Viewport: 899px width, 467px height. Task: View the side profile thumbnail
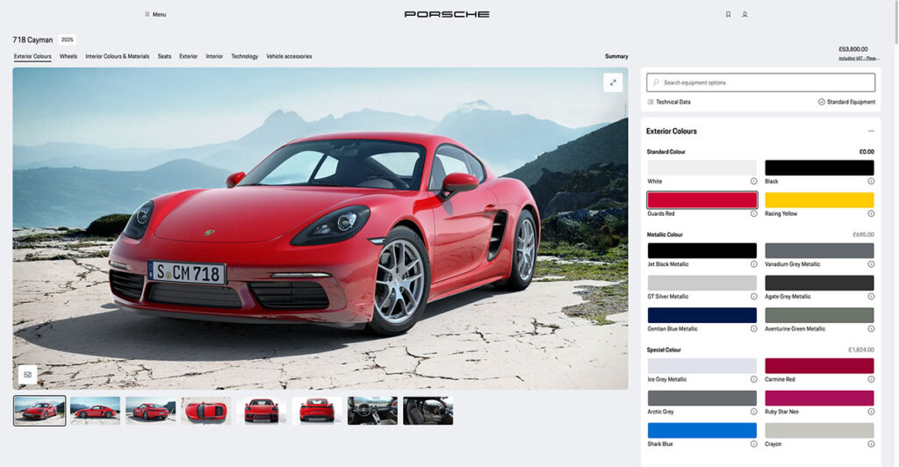[x=95, y=411]
